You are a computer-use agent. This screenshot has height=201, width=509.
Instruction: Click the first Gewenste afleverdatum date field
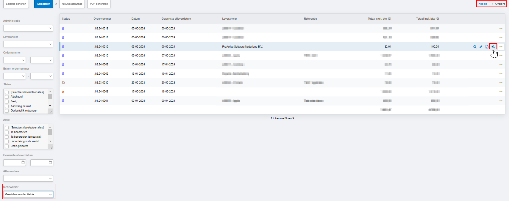tap(14, 163)
